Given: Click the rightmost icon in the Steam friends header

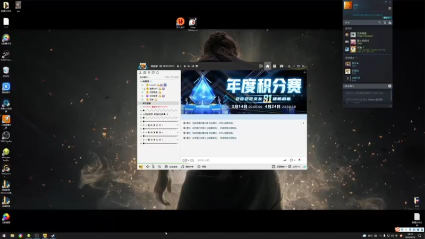Looking at the screenshot, I should pos(390,22).
